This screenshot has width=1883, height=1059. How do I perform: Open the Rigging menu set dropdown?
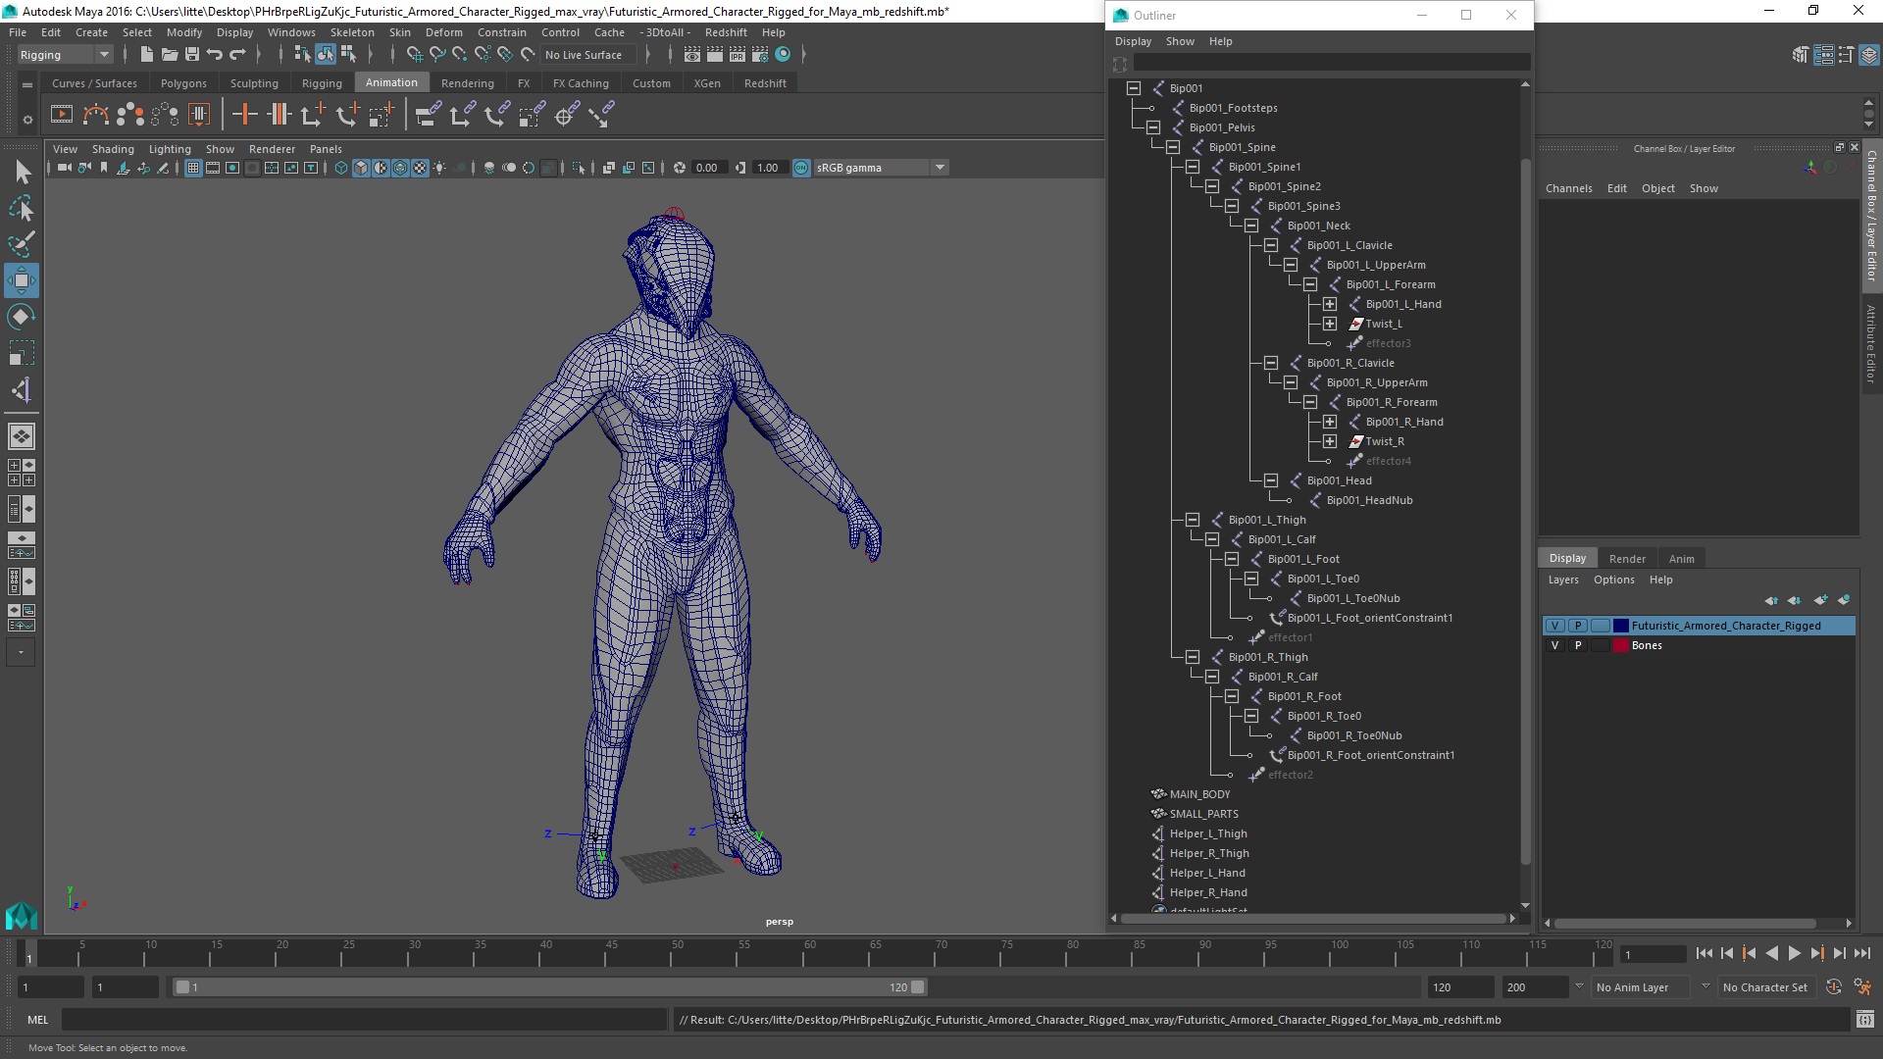pos(65,55)
